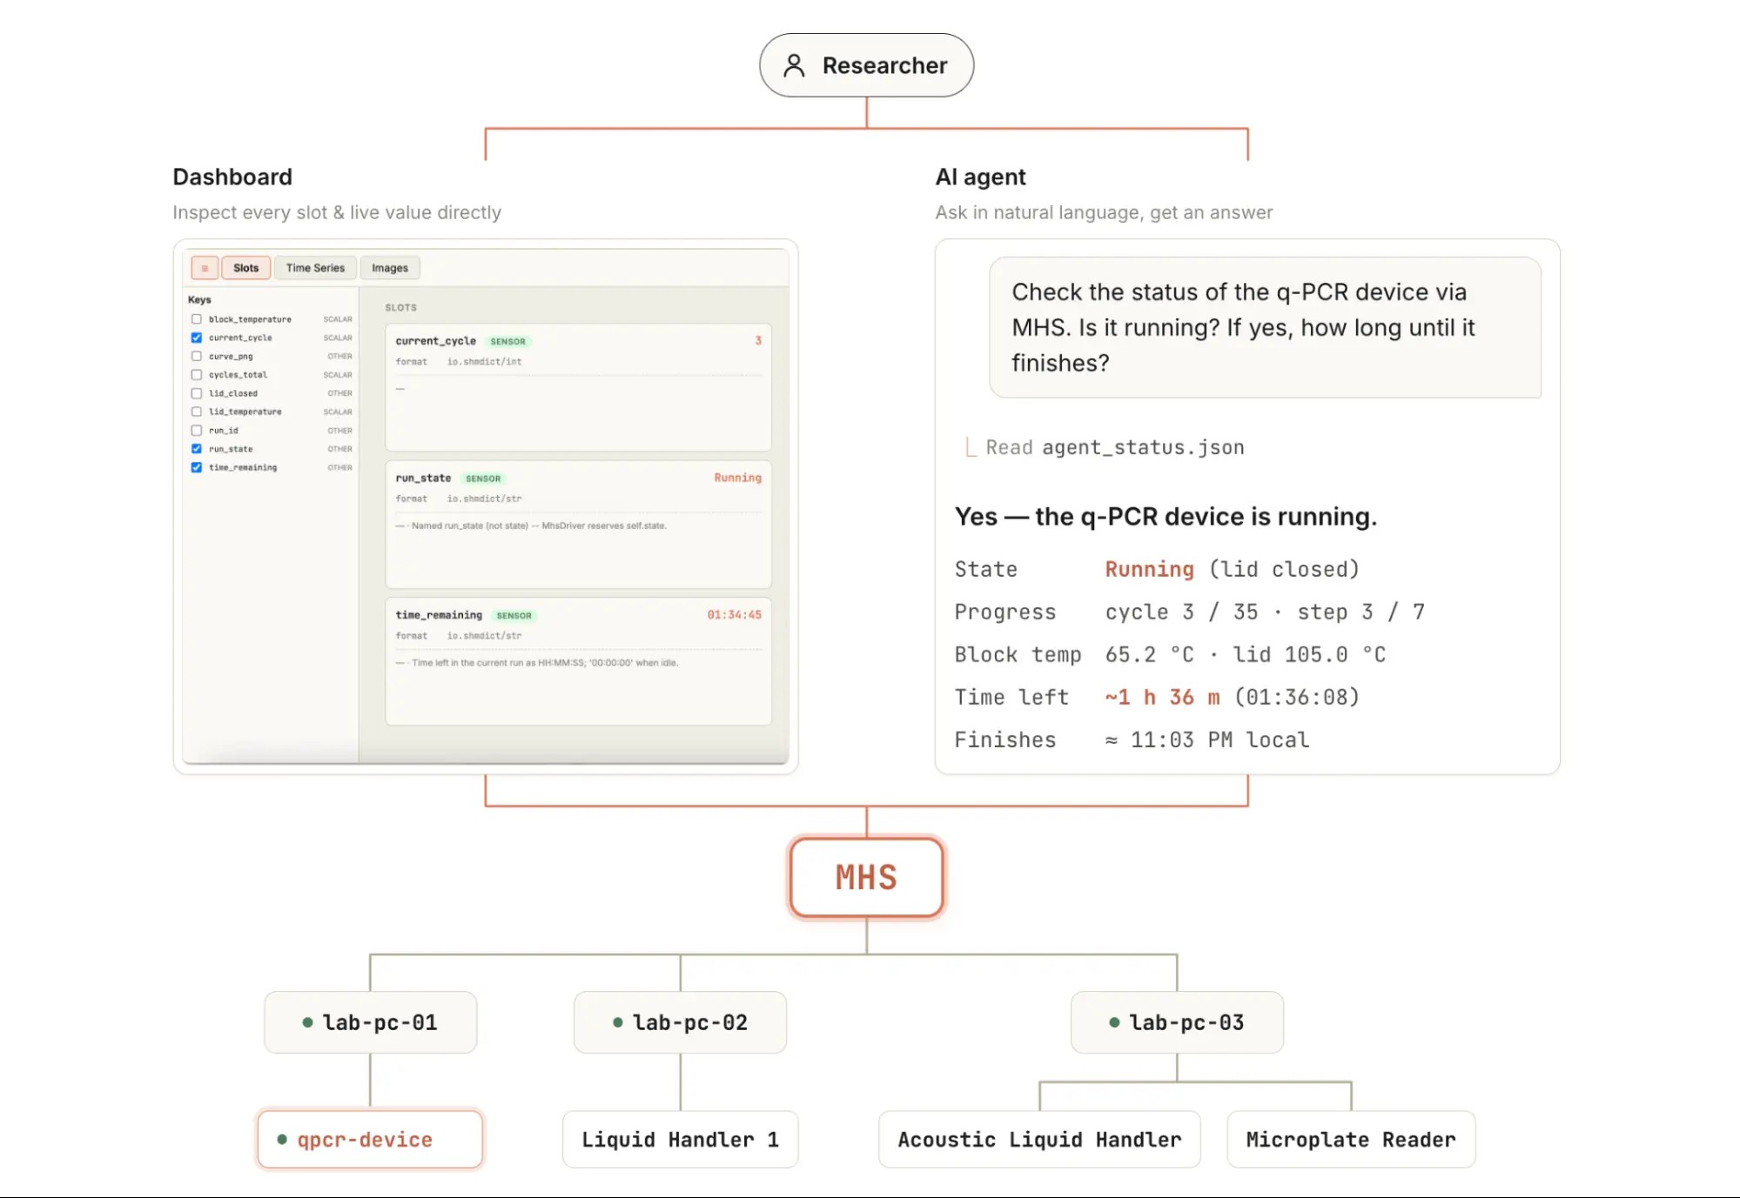This screenshot has height=1198, width=1740.
Task: Click the SENSOR badge on current_cycle
Action: click(507, 341)
